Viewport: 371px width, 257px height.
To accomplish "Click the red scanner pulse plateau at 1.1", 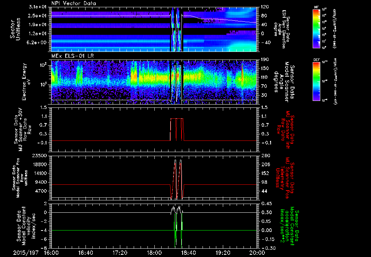I will [177, 119].
